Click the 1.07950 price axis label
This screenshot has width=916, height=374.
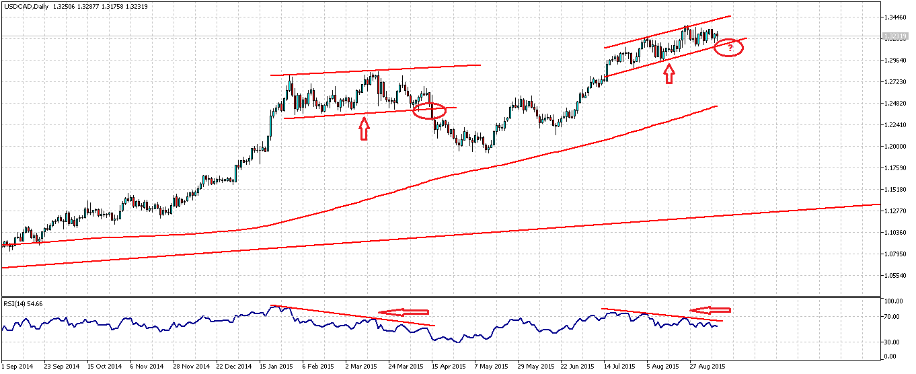pos(896,254)
